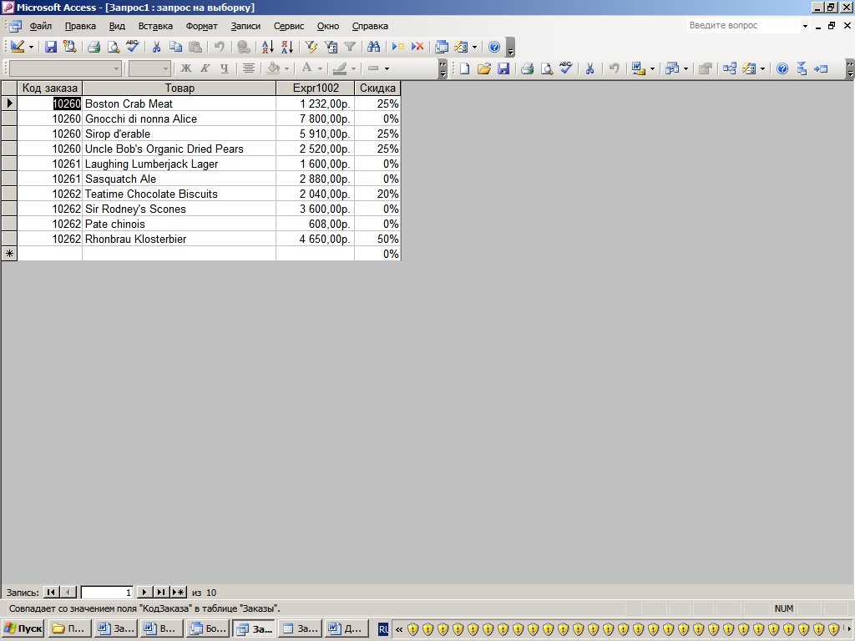This screenshot has height=641, width=855.
Task: Click the Align center text icon
Action: point(249,68)
